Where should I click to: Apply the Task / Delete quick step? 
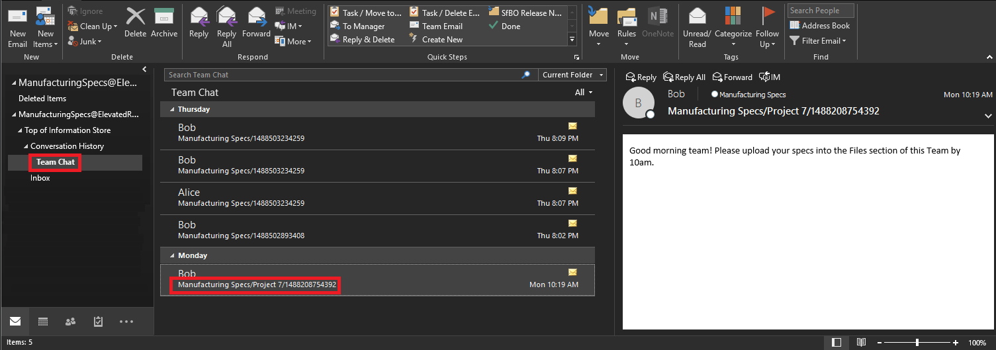(x=445, y=13)
